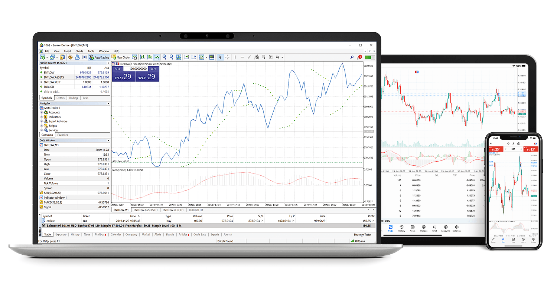Open the Insert menu
Screen dimensions: 557x291
coord(68,51)
